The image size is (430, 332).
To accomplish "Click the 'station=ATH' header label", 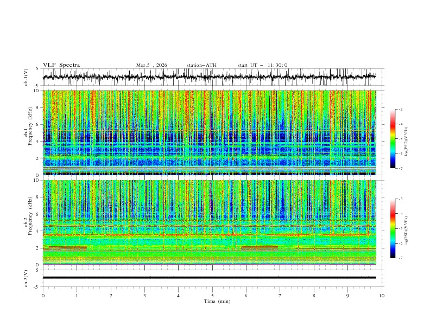I will pyautogui.click(x=201, y=65).
